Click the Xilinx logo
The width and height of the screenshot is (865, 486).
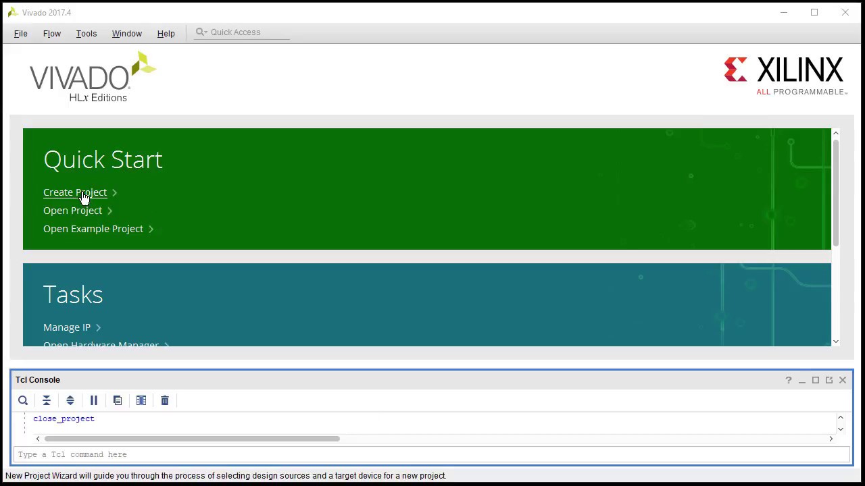785,76
